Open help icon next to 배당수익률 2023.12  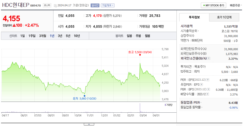208,94
